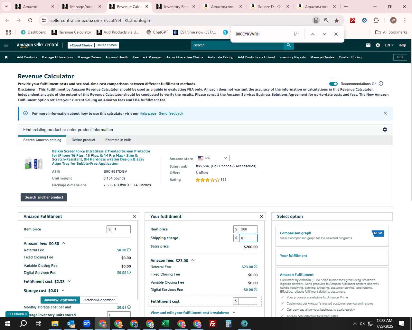The width and height of the screenshot is (412, 330).
Task: Go to next find-in-page match
Action: tap(324, 34)
